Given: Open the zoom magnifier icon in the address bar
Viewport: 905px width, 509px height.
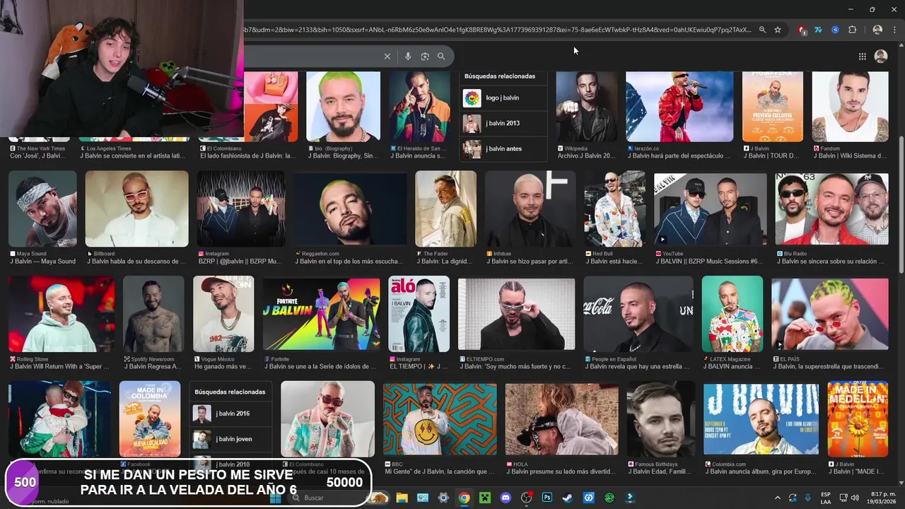Looking at the screenshot, I should pos(762,30).
